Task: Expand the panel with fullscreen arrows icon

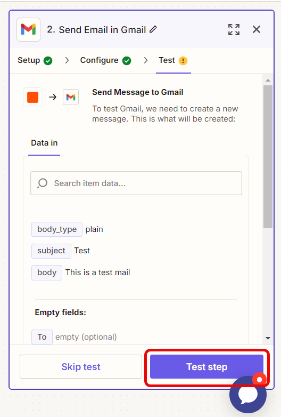Action: pyautogui.click(x=234, y=29)
